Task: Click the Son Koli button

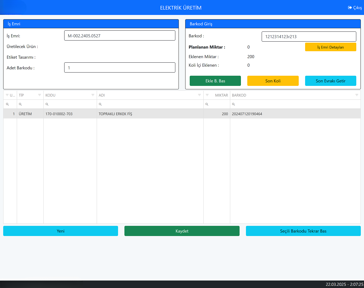Action: coord(273,81)
